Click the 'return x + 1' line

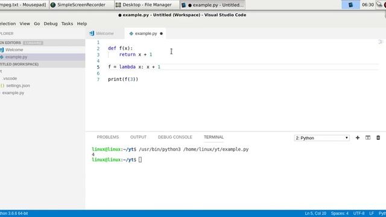135,54
